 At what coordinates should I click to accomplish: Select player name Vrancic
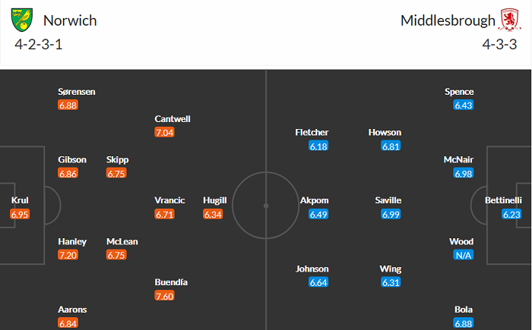point(169,200)
